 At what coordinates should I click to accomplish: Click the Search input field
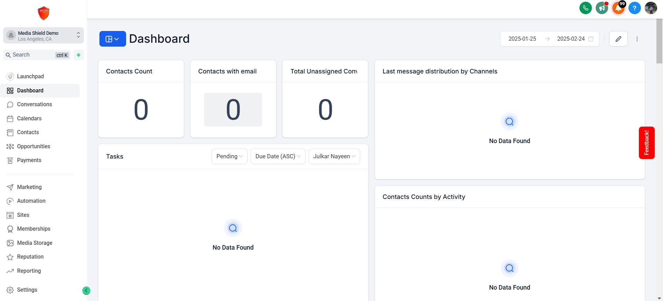click(33, 55)
